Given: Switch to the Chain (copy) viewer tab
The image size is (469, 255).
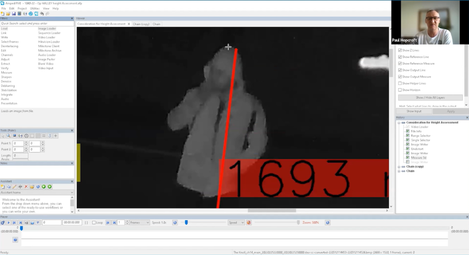Looking at the screenshot, I should (141, 24).
